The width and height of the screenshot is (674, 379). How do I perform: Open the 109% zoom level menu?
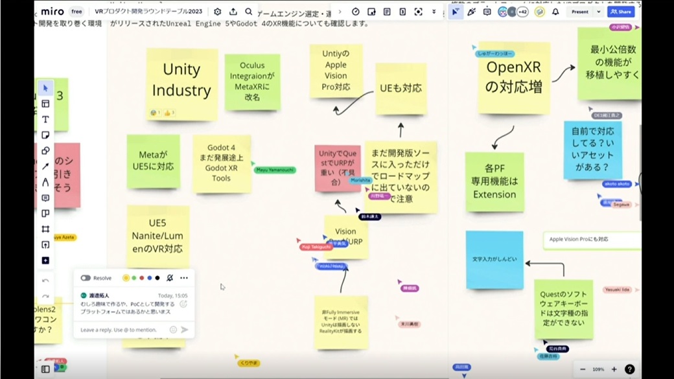tap(598, 369)
